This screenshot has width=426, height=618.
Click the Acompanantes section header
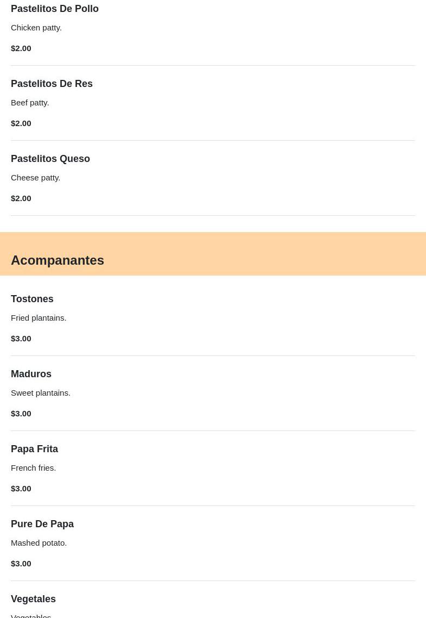point(58,260)
